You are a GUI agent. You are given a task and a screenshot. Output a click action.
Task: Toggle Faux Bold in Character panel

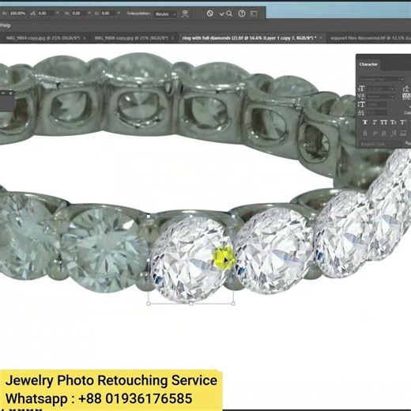[365, 123]
